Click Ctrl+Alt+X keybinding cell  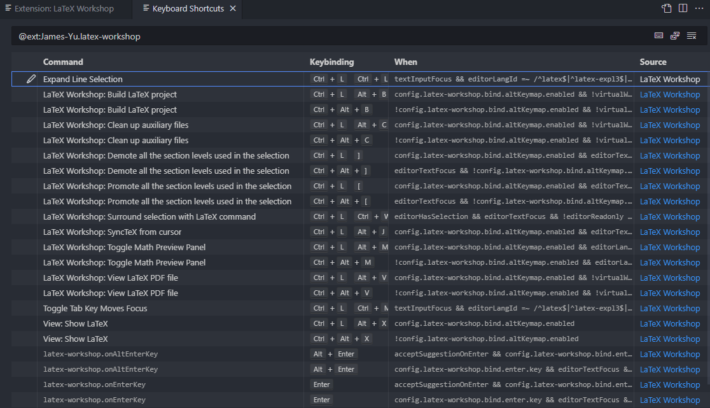coord(342,339)
